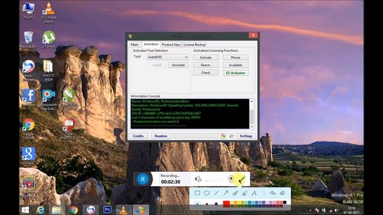
Task: Open Facebook desktop shortcut
Action: pos(28,98)
